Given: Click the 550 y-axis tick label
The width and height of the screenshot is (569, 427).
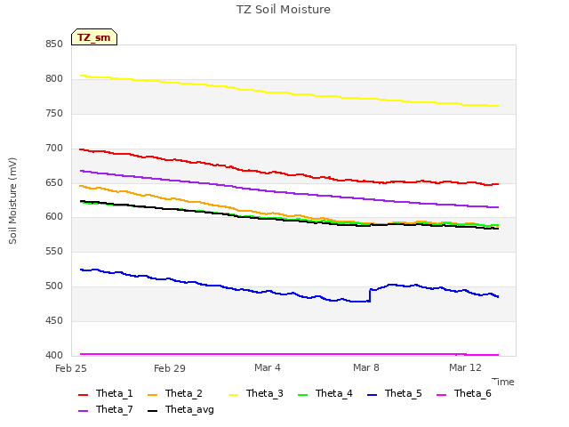Looking at the screenshot, I should coord(54,251).
